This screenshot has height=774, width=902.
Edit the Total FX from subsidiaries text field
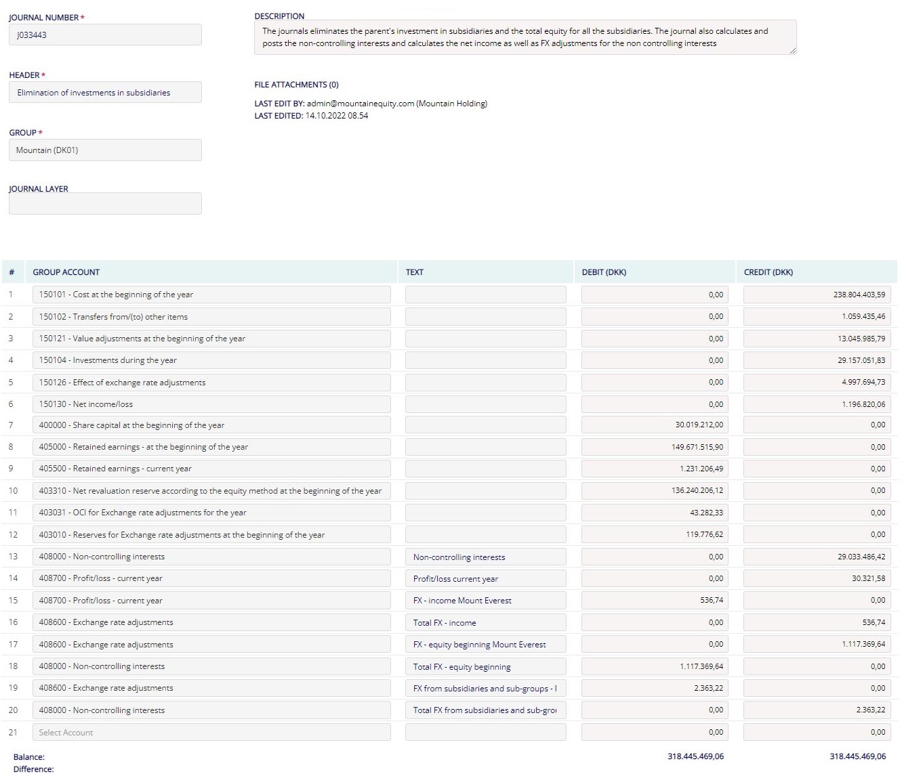coord(486,710)
